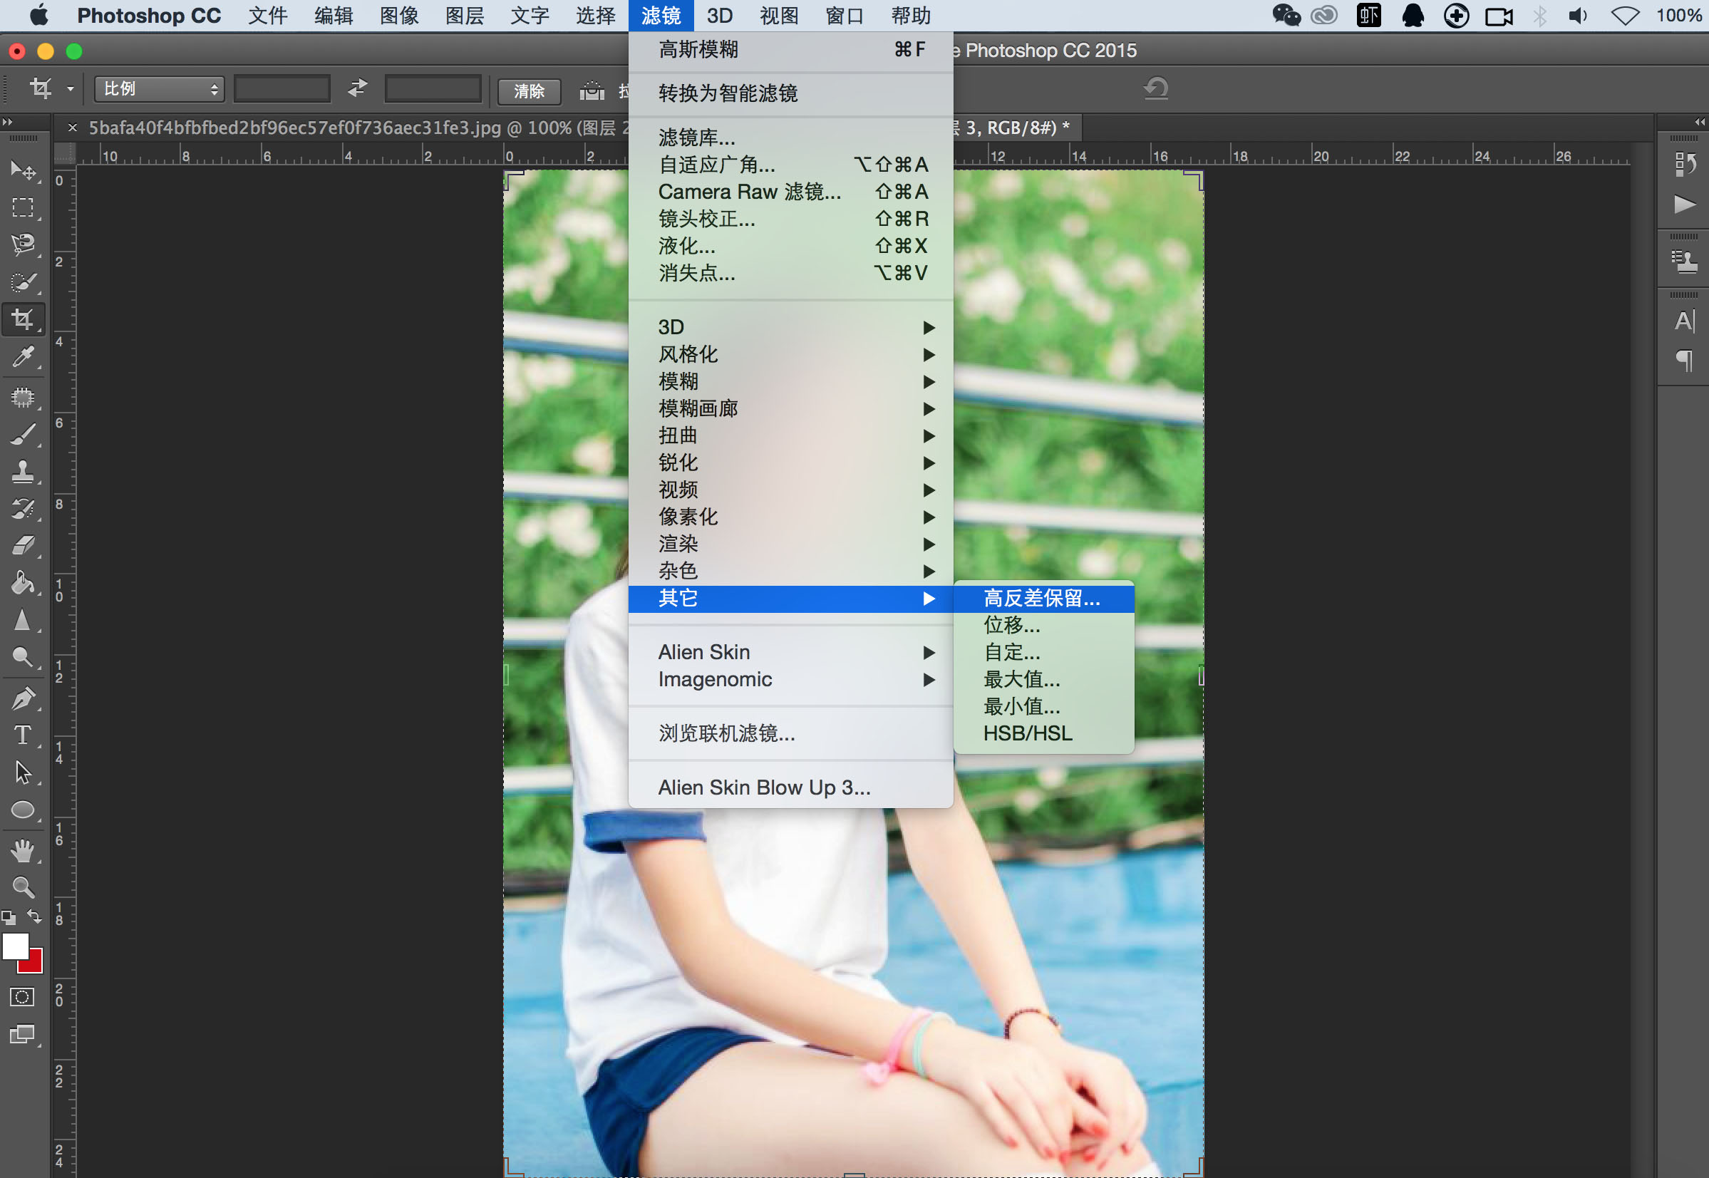Change screen mode

pyautogui.click(x=22, y=1035)
